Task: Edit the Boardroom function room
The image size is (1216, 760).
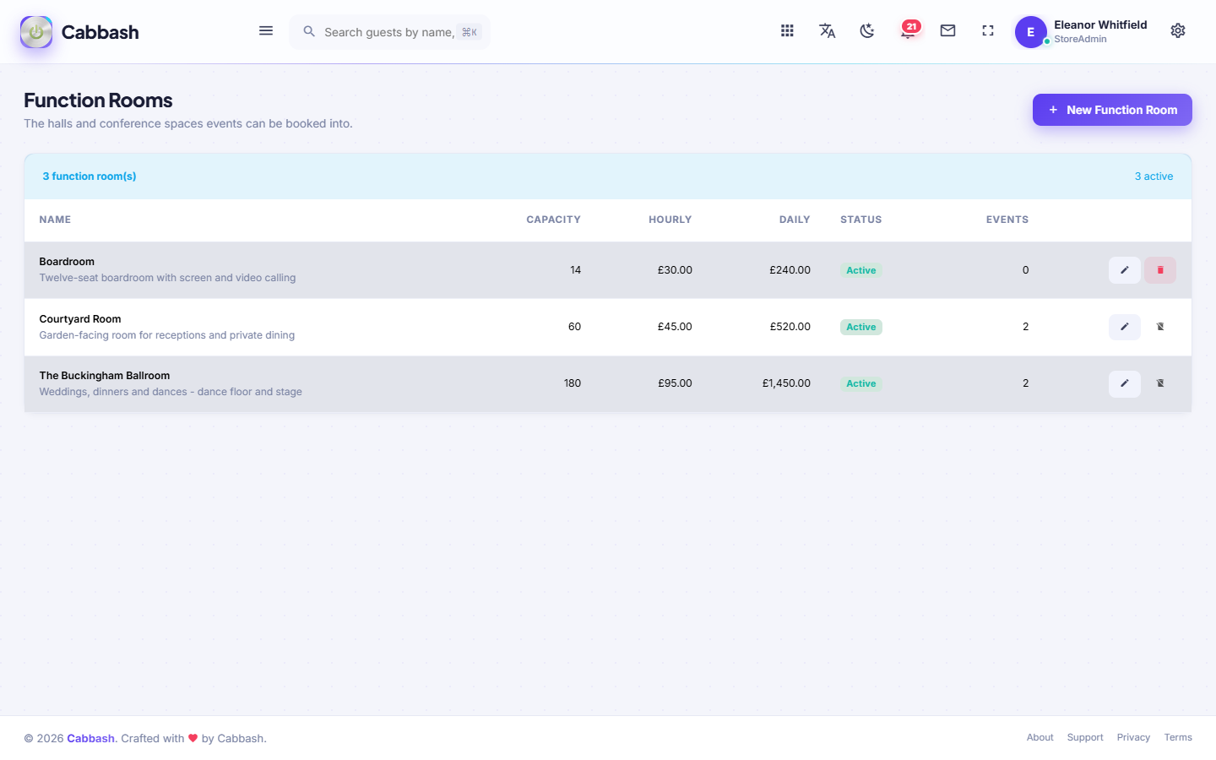Action: coord(1125,270)
